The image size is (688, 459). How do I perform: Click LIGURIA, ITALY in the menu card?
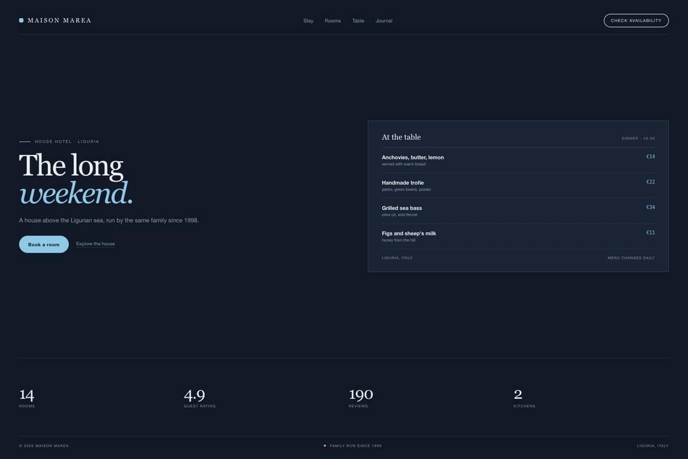(397, 258)
